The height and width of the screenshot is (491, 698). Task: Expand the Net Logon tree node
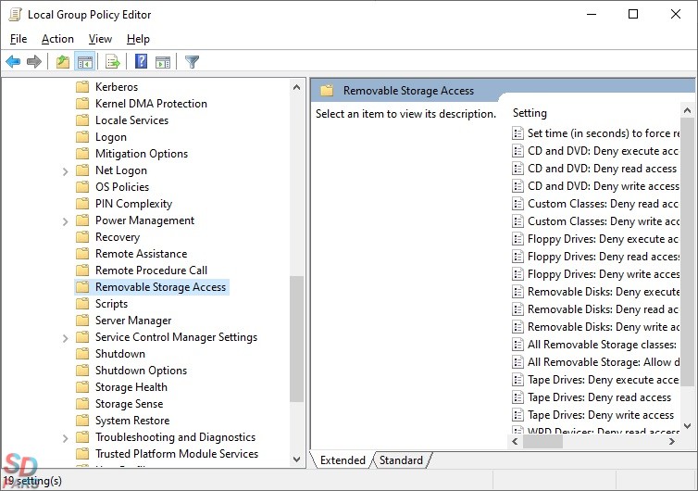coord(65,170)
